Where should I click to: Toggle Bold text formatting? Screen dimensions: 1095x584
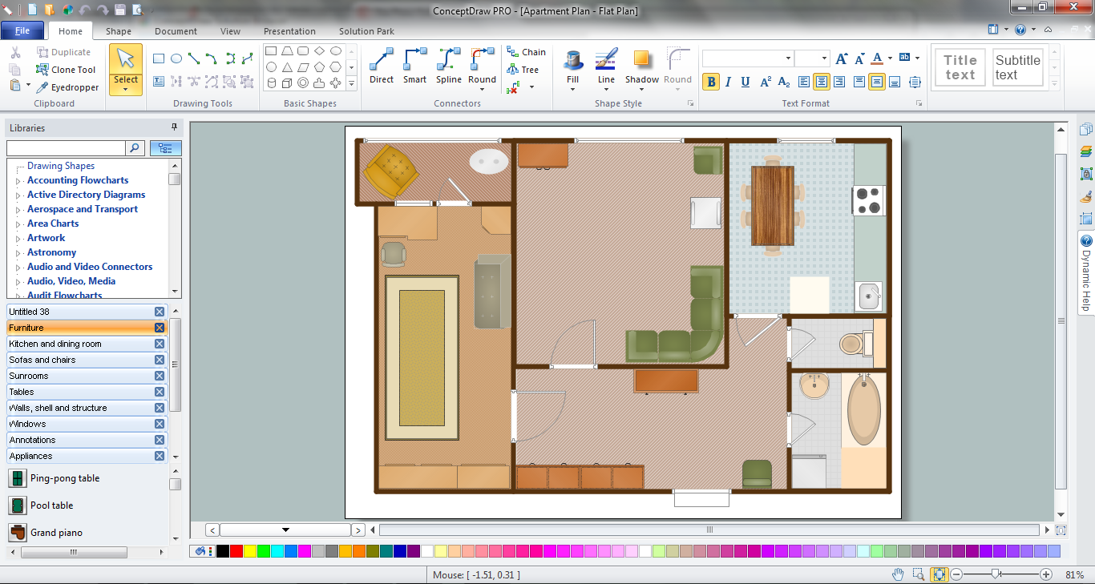coord(710,82)
